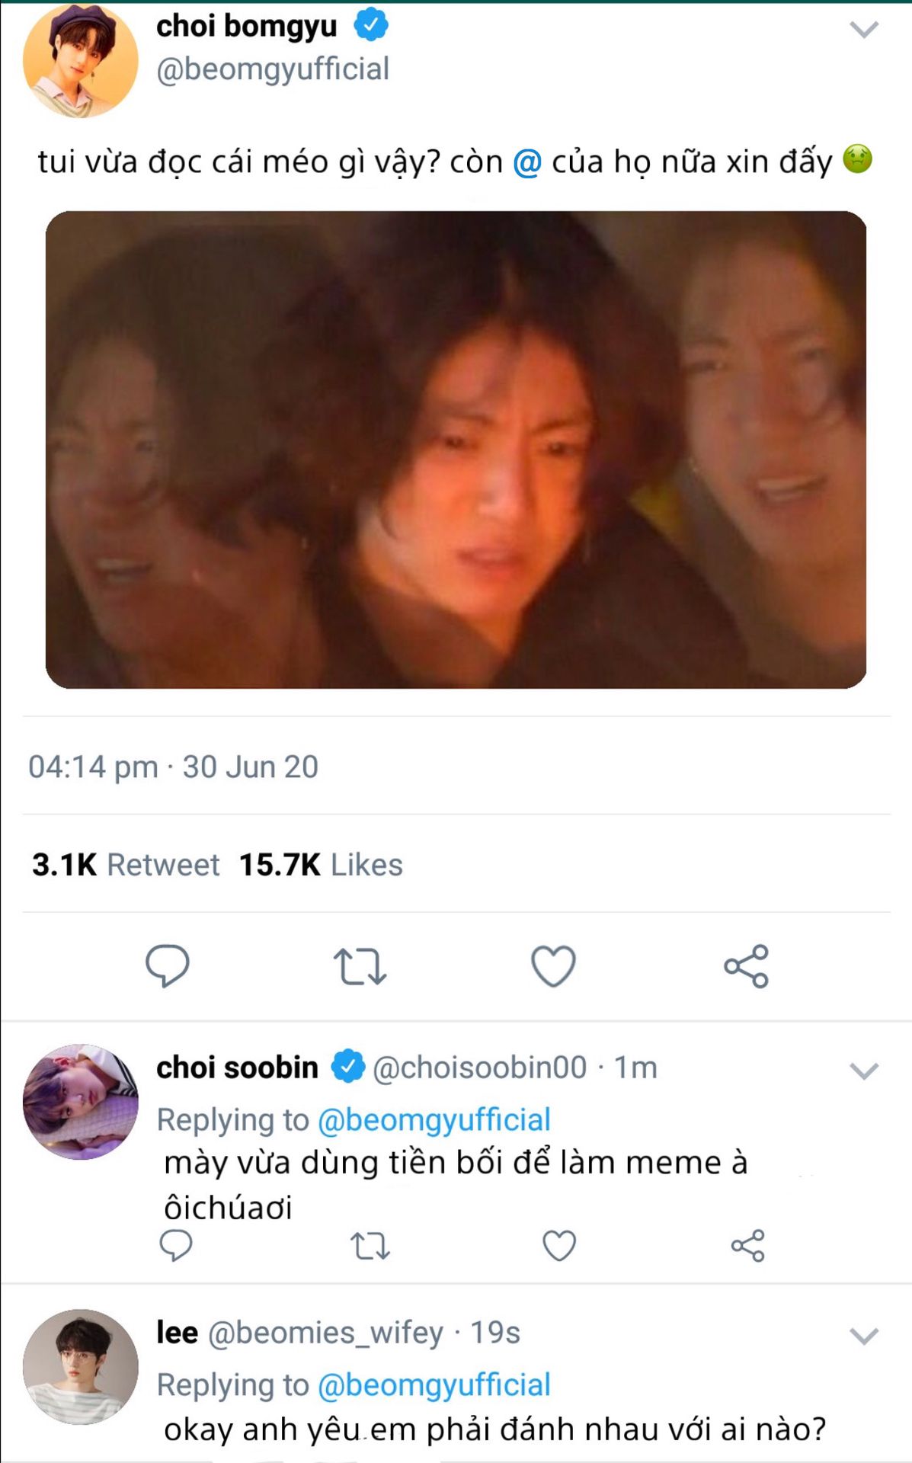
Task: Reply to choi soobin's comment
Action: point(176,1246)
